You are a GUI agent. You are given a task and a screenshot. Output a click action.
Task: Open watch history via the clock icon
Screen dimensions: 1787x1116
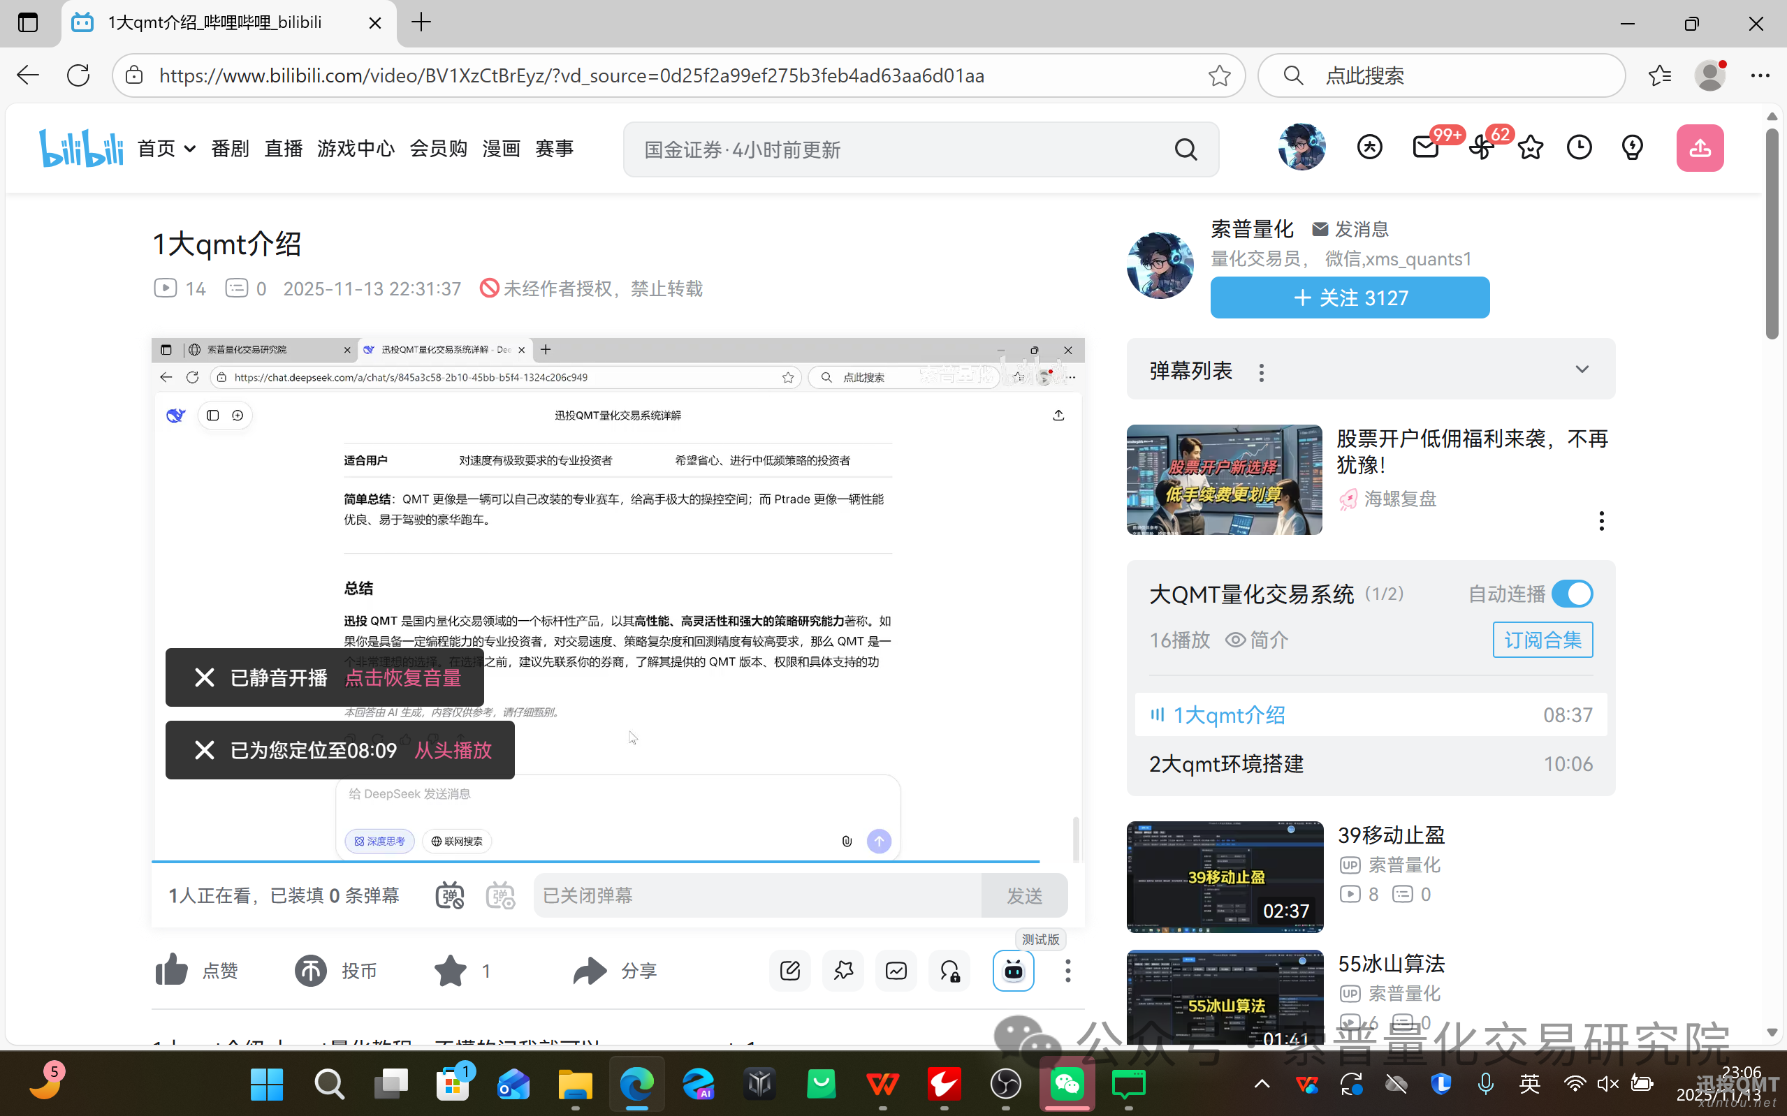pyautogui.click(x=1580, y=147)
